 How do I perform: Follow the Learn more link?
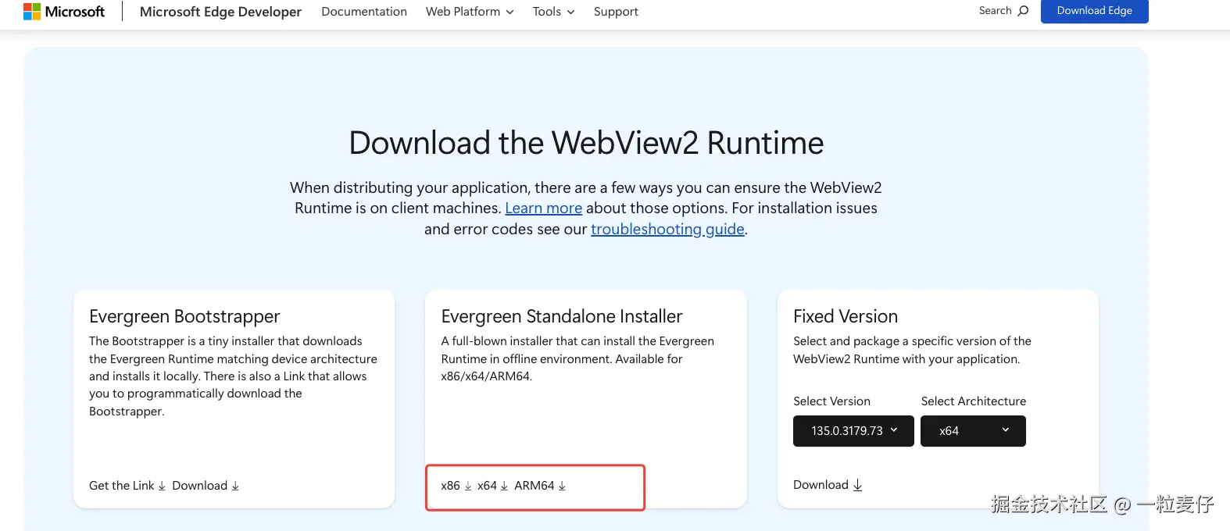pos(543,208)
